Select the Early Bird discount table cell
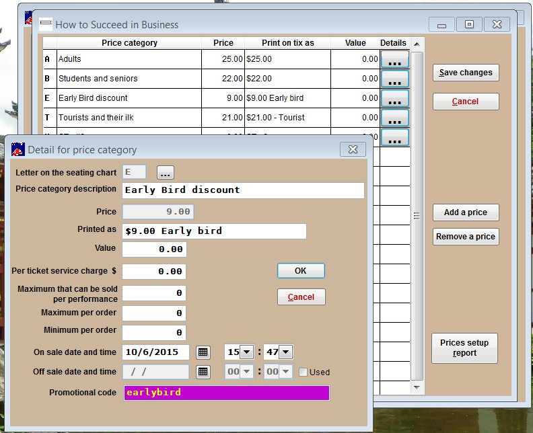 click(129, 98)
